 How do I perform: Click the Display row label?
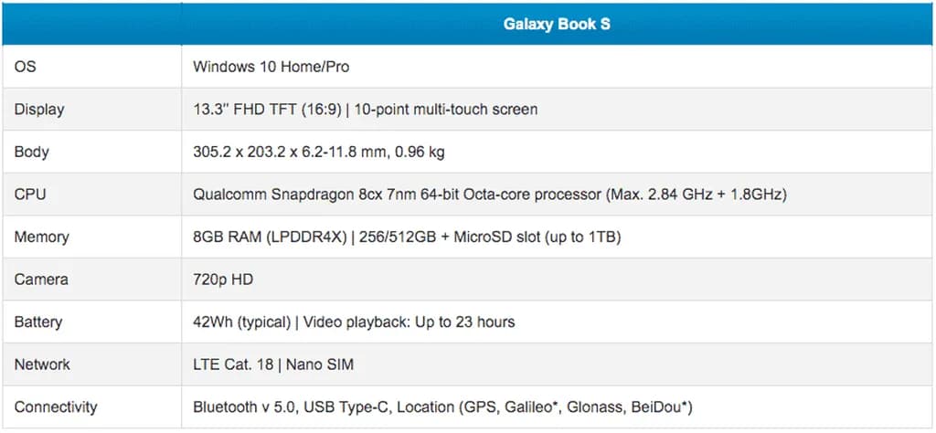(39, 110)
